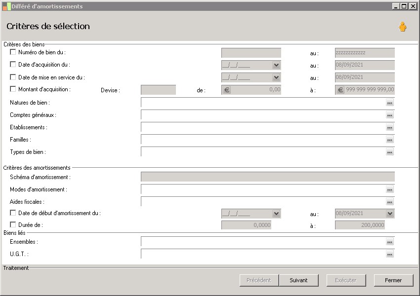Viewport: 420px width, 296px height.
Task: Tick the Date d'acquisition du checkbox
Action: [x=13, y=64]
